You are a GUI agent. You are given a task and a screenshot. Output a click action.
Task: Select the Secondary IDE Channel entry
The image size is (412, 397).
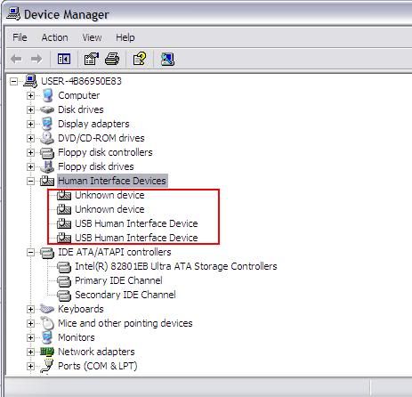125,295
